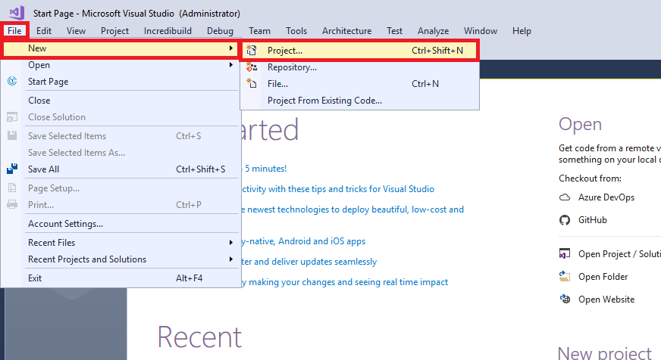Viewport: 661px width, 360px height.
Task: Click the Open Project / Solution icon
Action: (565, 253)
